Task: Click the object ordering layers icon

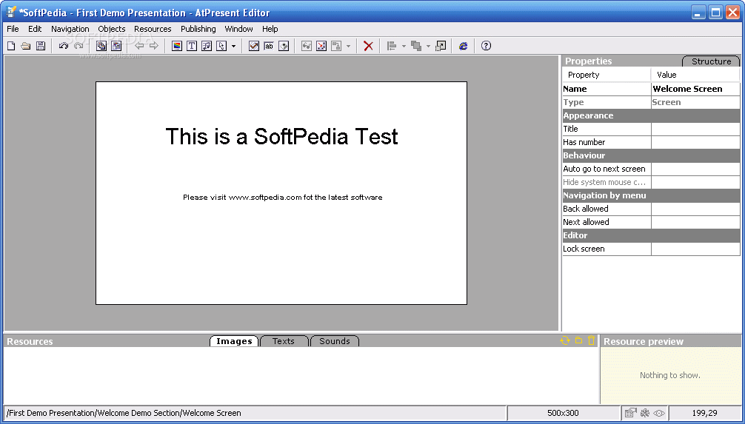Action: (x=416, y=46)
